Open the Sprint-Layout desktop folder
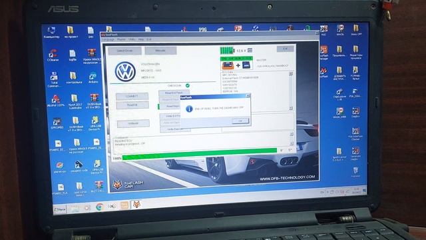Viewport: 426px width, 240px height. 339,155
